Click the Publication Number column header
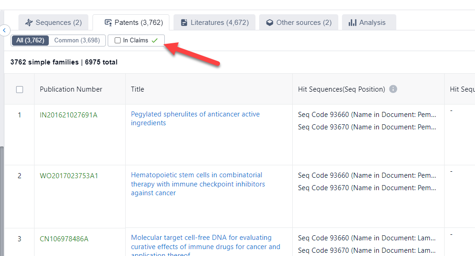 (71, 89)
